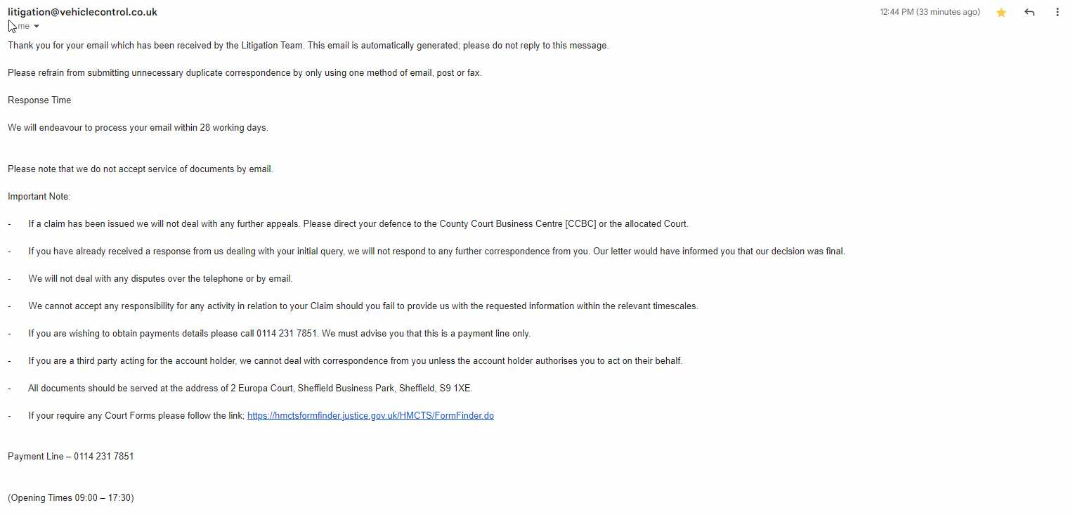Click the County Court Business Centre bullet
The width and height of the screenshot is (1073, 515).
pos(358,224)
